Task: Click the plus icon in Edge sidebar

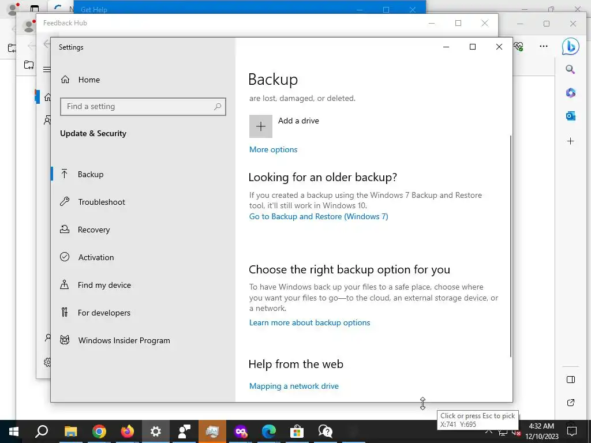Action: (570, 141)
